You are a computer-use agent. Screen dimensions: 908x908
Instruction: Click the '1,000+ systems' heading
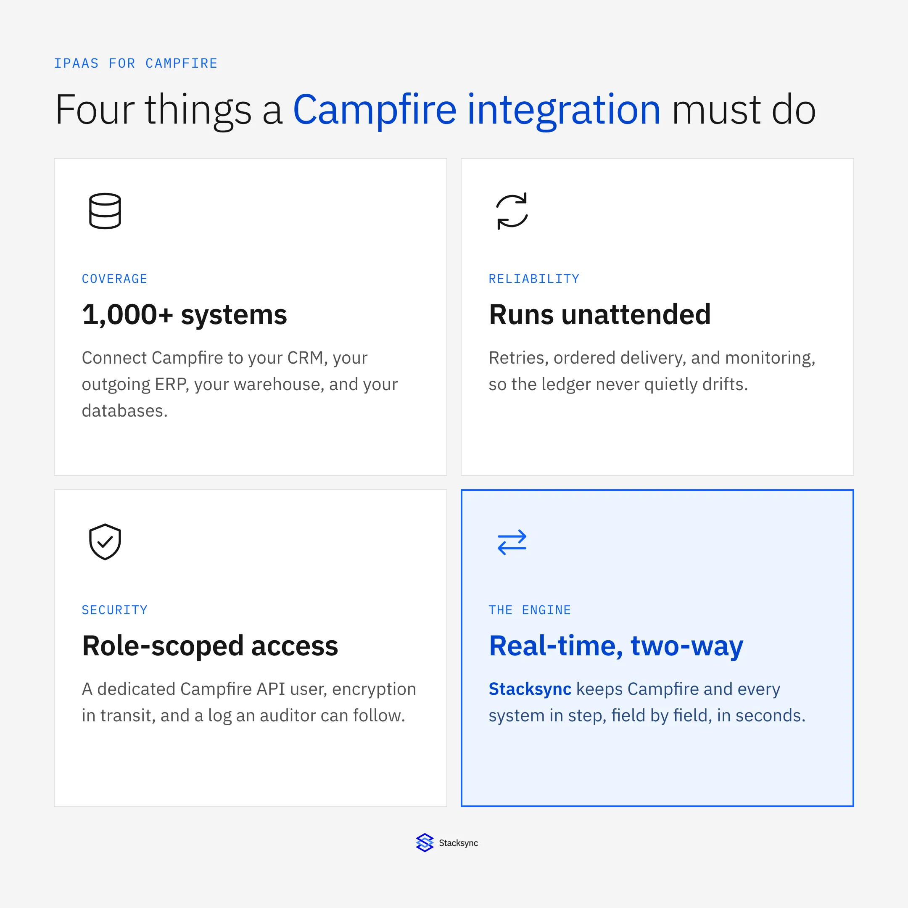point(184,314)
